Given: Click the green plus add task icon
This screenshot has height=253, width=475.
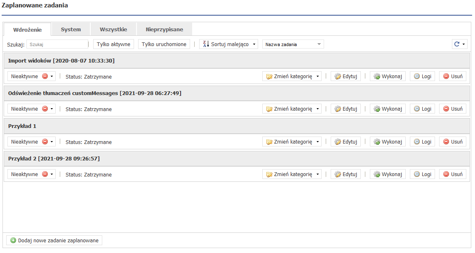Looking at the screenshot, I should pyautogui.click(x=13, y=240).
